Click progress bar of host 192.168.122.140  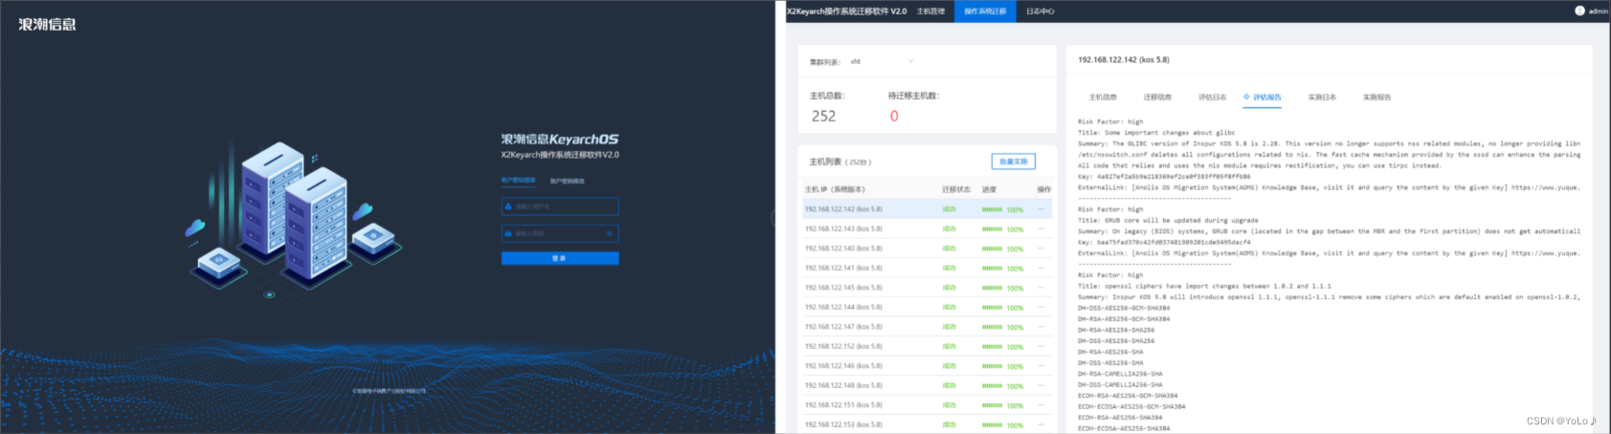click(992, 249)
